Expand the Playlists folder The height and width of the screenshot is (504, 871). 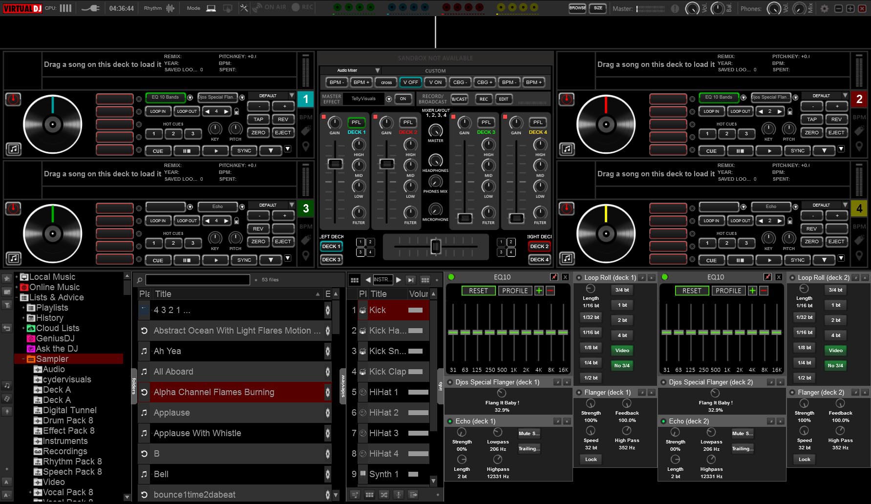(x=23, y=308)
